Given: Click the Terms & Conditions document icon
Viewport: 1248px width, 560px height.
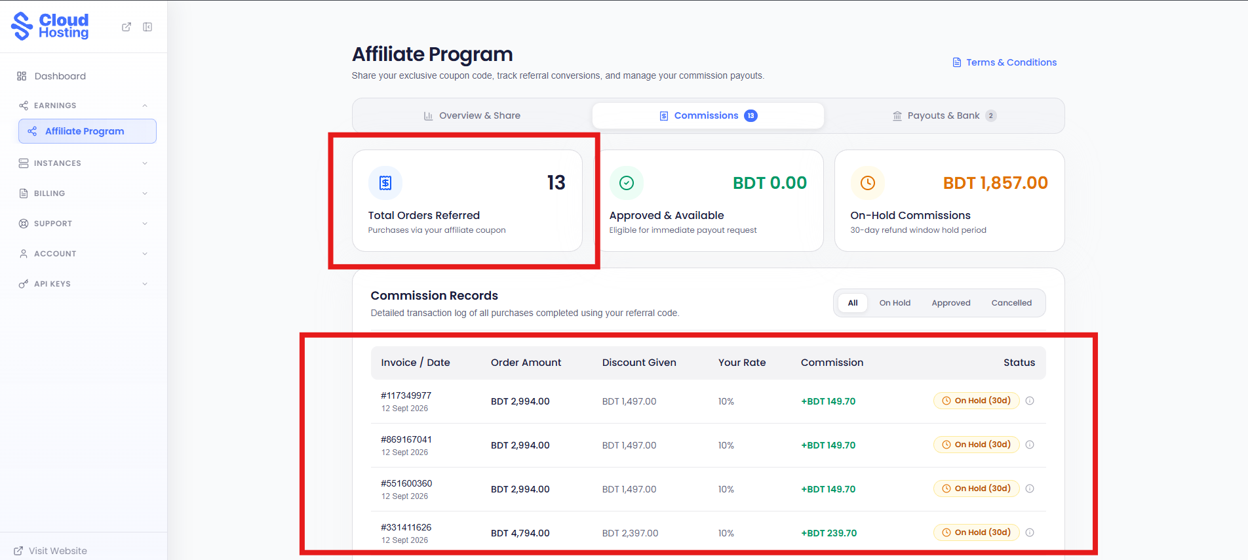Looking at the screenshot, I should [x=957, y=62].
